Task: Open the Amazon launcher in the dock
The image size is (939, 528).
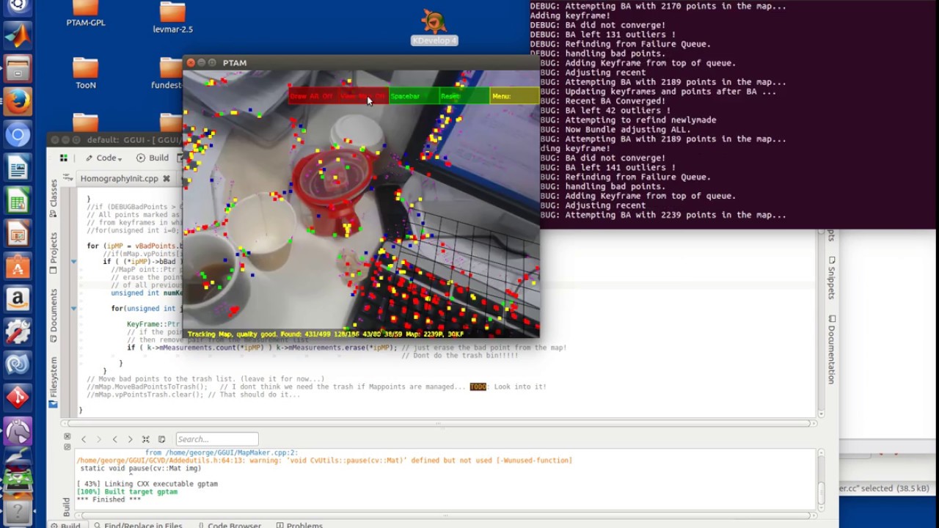Action: click(x=18, y=300)
